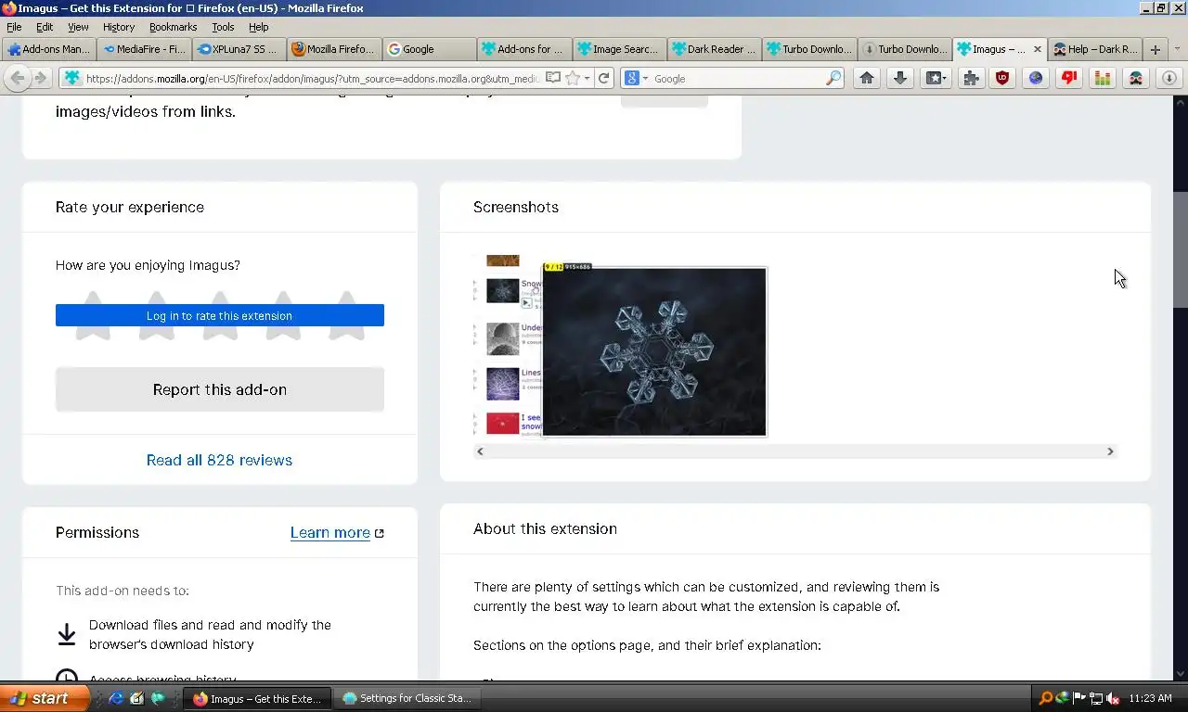
Task: Click the equalizer bars extension icon
Action: (1103, 78)
